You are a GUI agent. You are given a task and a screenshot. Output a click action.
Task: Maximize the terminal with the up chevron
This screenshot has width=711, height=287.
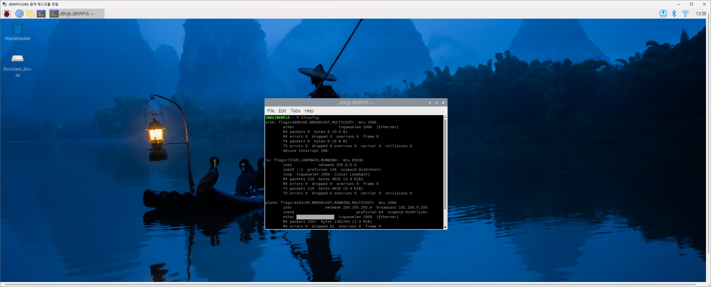pos(436,103)
